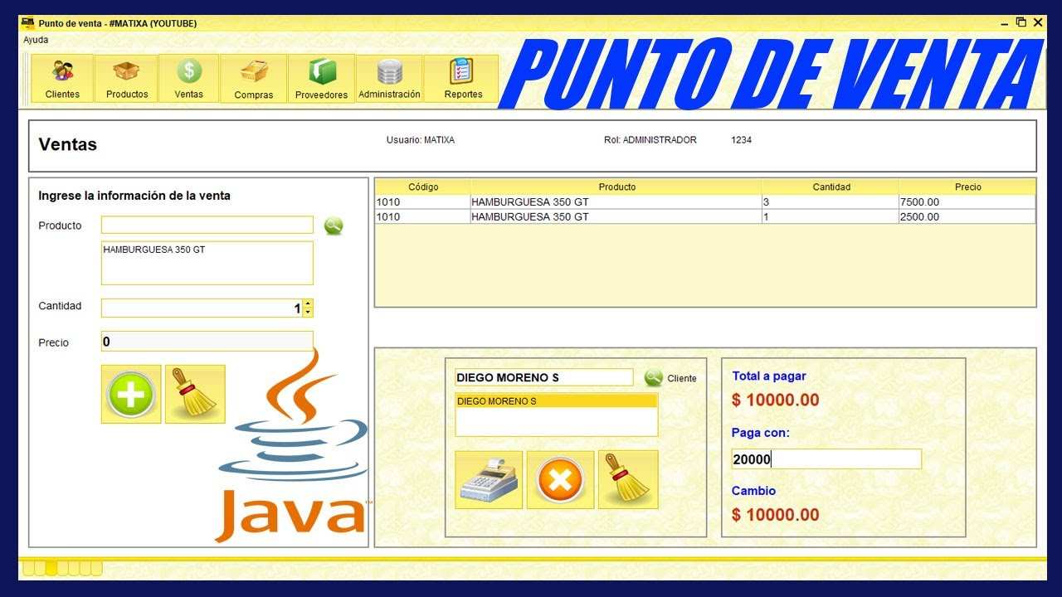The image size is (1062, 597).
Task: Open the Compras module icon
Action: click(x=253, y=77)
